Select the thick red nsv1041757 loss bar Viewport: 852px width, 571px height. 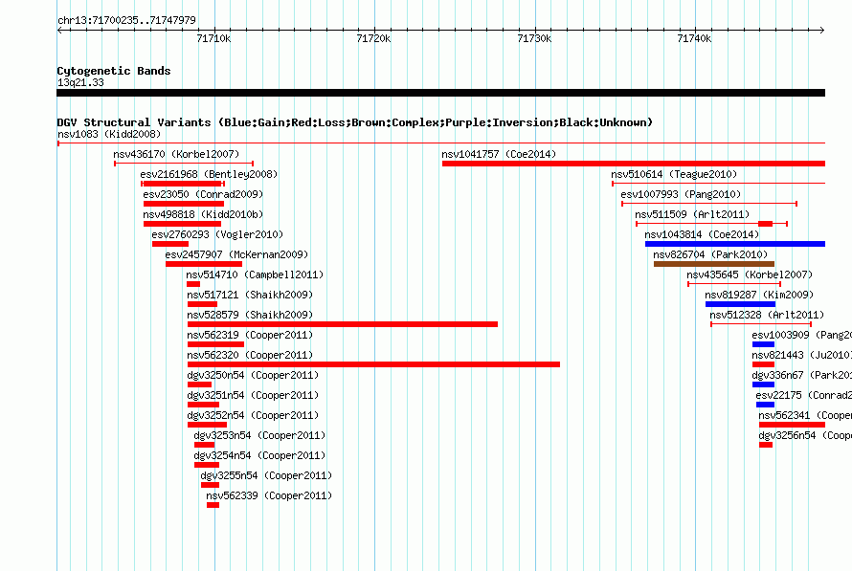click(x=634, y=164)
